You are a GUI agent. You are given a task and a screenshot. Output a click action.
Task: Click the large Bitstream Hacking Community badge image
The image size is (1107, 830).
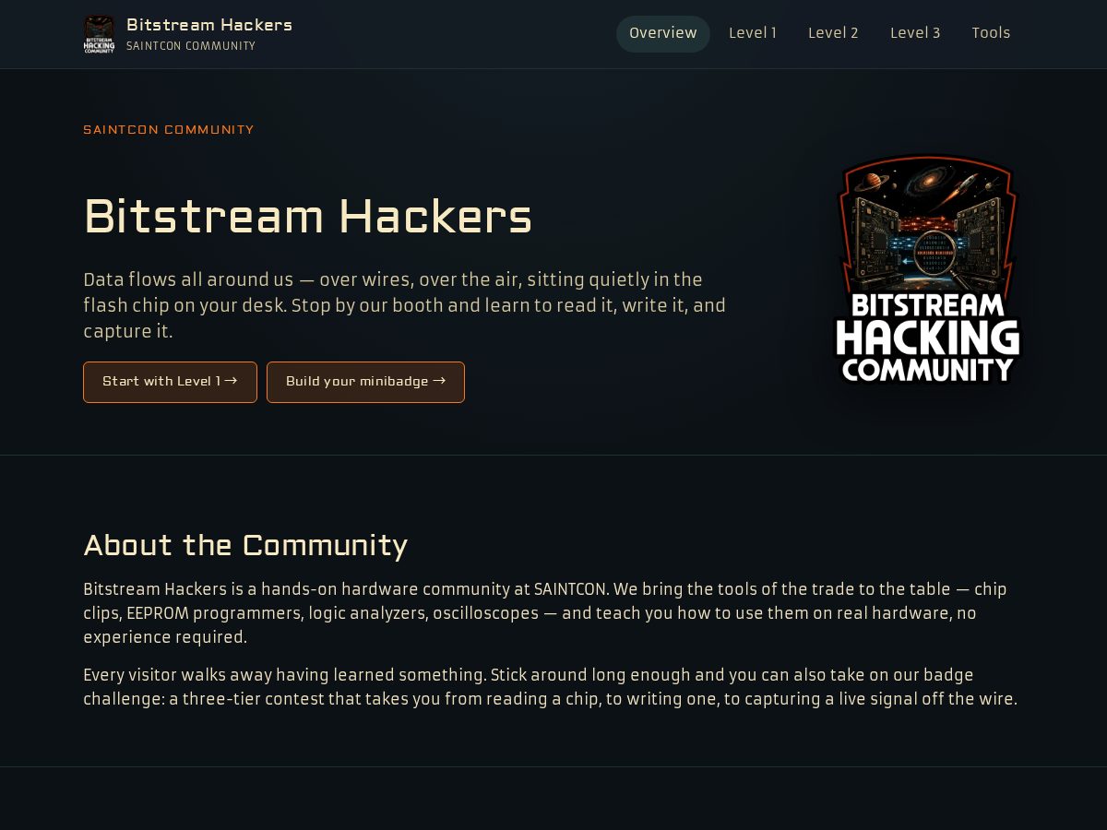pos(927,269)
